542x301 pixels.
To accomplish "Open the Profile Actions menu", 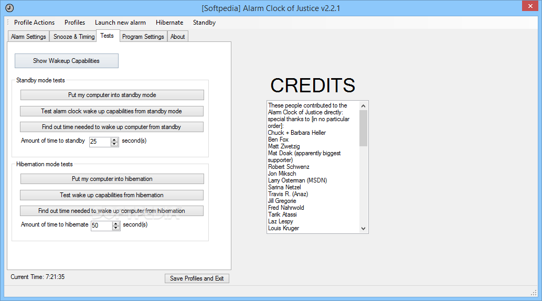I will coord(34,23).
